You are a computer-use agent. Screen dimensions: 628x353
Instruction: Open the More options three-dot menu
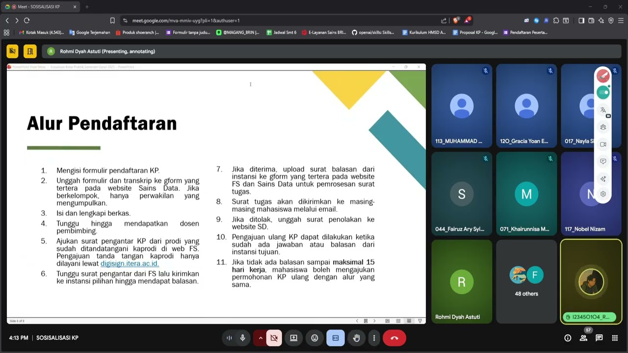(374, 338)
